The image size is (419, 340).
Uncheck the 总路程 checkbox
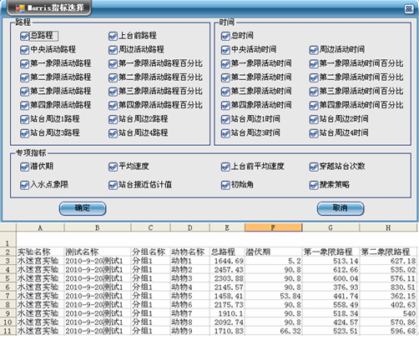[x=24, y=36]
